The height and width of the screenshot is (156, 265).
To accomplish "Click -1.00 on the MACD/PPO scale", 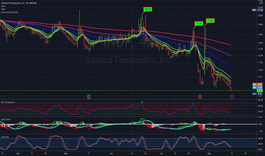I will [x=260, y=131].
